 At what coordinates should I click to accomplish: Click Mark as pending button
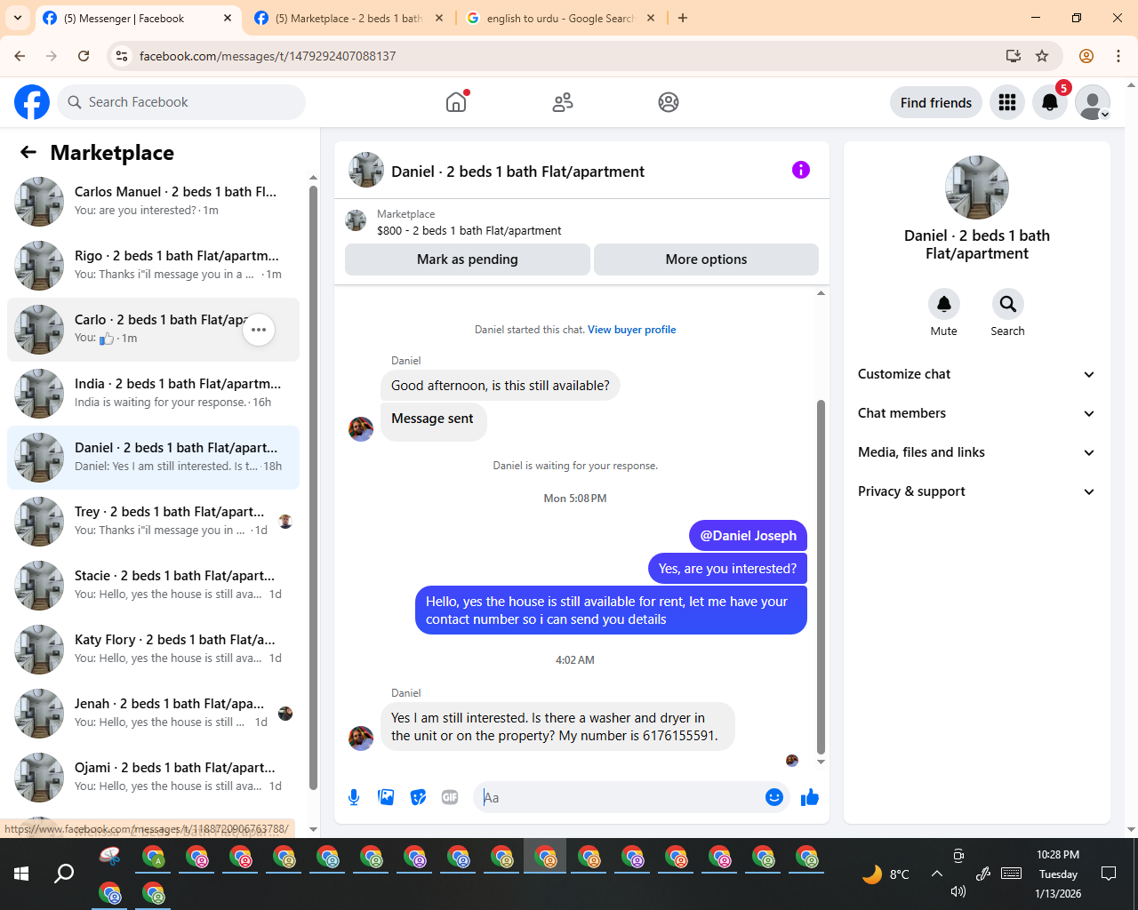[468, 259]
